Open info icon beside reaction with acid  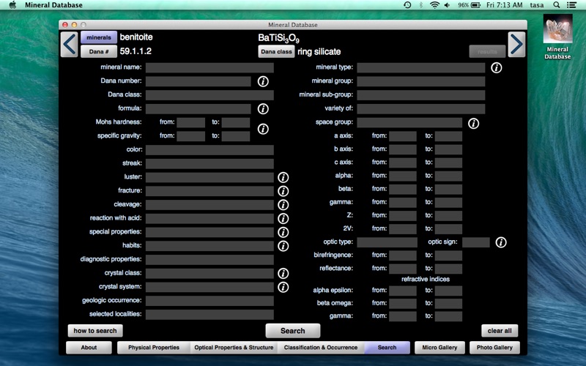[x=283, y=218]
